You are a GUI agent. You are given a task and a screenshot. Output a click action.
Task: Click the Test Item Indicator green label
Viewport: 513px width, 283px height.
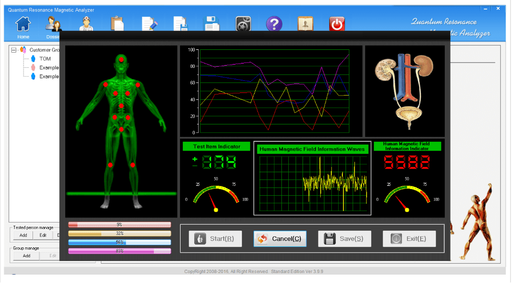pyautogui.click(x=216, y=146)
